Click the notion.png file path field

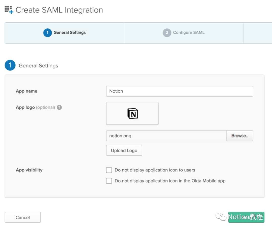[166, 136]
